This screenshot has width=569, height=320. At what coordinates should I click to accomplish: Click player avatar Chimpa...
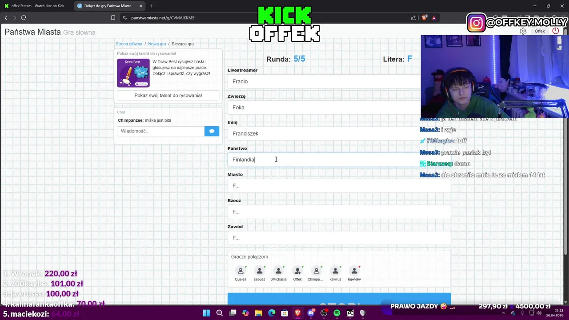pyautogui.click(x=317, y=271)
